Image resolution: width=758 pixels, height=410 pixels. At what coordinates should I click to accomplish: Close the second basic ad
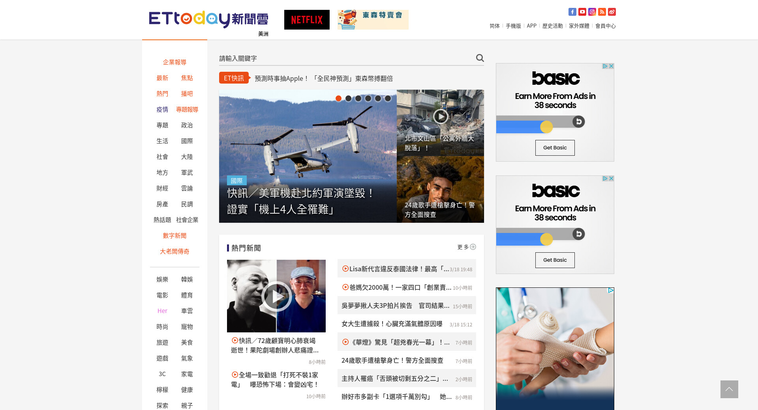click(x=611, y=179)
